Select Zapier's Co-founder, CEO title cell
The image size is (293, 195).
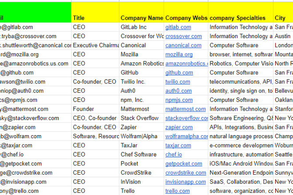(x=95, y=127)
